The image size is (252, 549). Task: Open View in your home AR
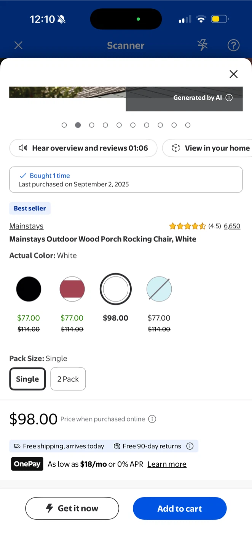coord(207,148)
